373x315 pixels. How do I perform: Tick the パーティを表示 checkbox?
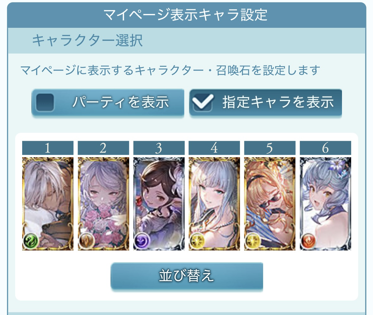45,102
